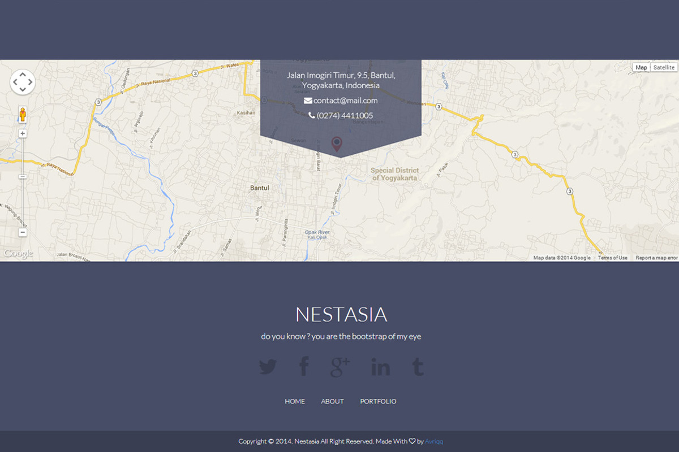
Task: Click the Bantul town label on map
Action: [x=260, y=188]
